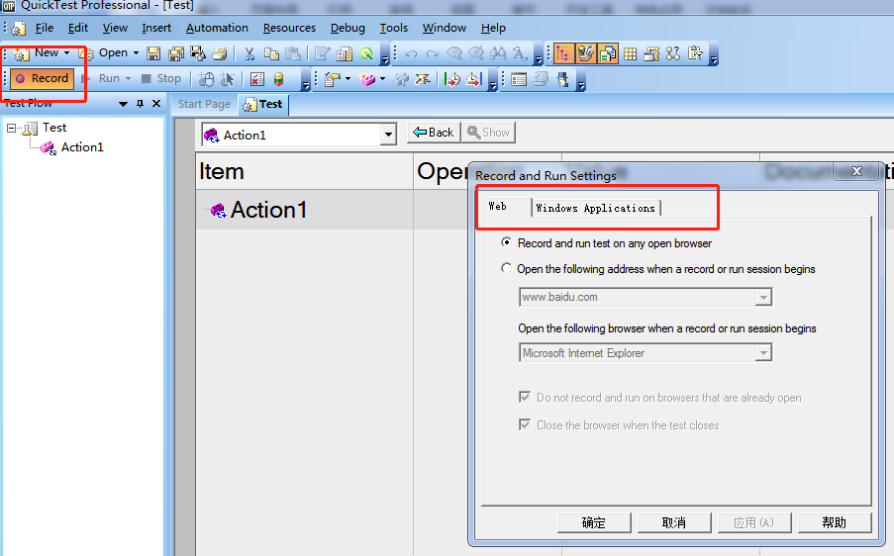The width and height of the screenshot is (894, 556).
Task: Click the Run button in the toolbar
Action: [102, 78]
